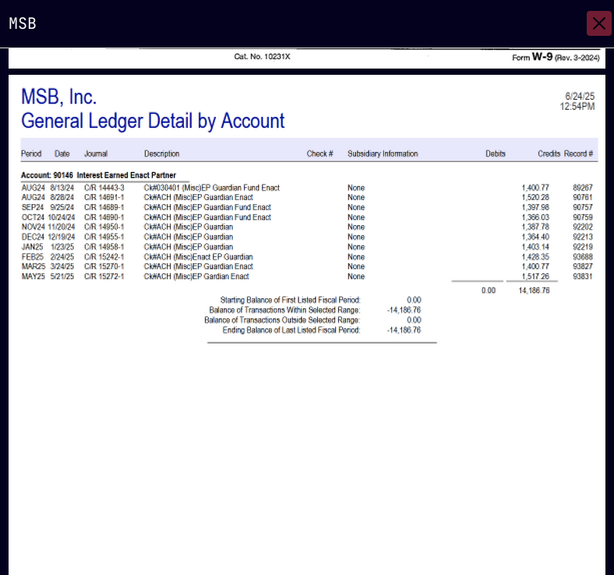614x575 pixels.
Task: Click the Description column header
Action: 161,154
